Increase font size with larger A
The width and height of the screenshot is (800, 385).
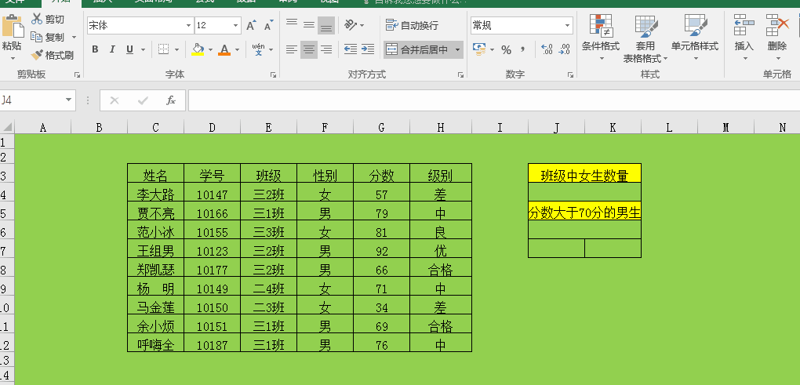click(x=251, y=26)
